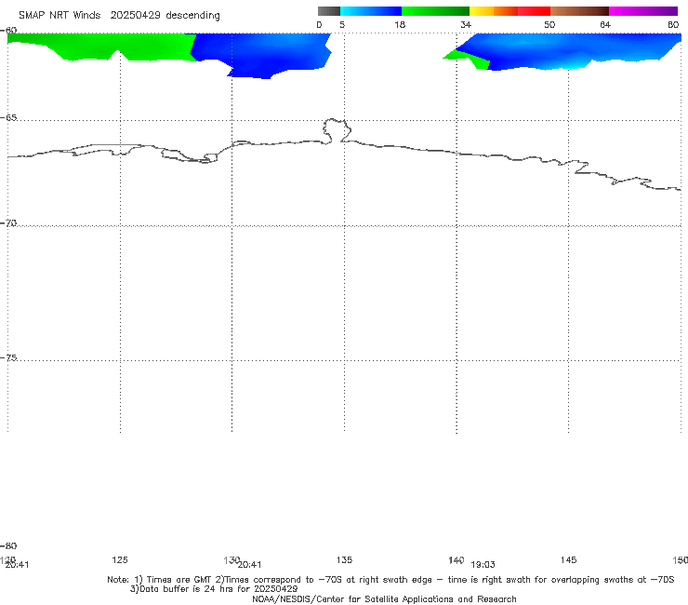688x605 pixels.
Task: Select the gray segment of the color bar
Action: (329, 11)
